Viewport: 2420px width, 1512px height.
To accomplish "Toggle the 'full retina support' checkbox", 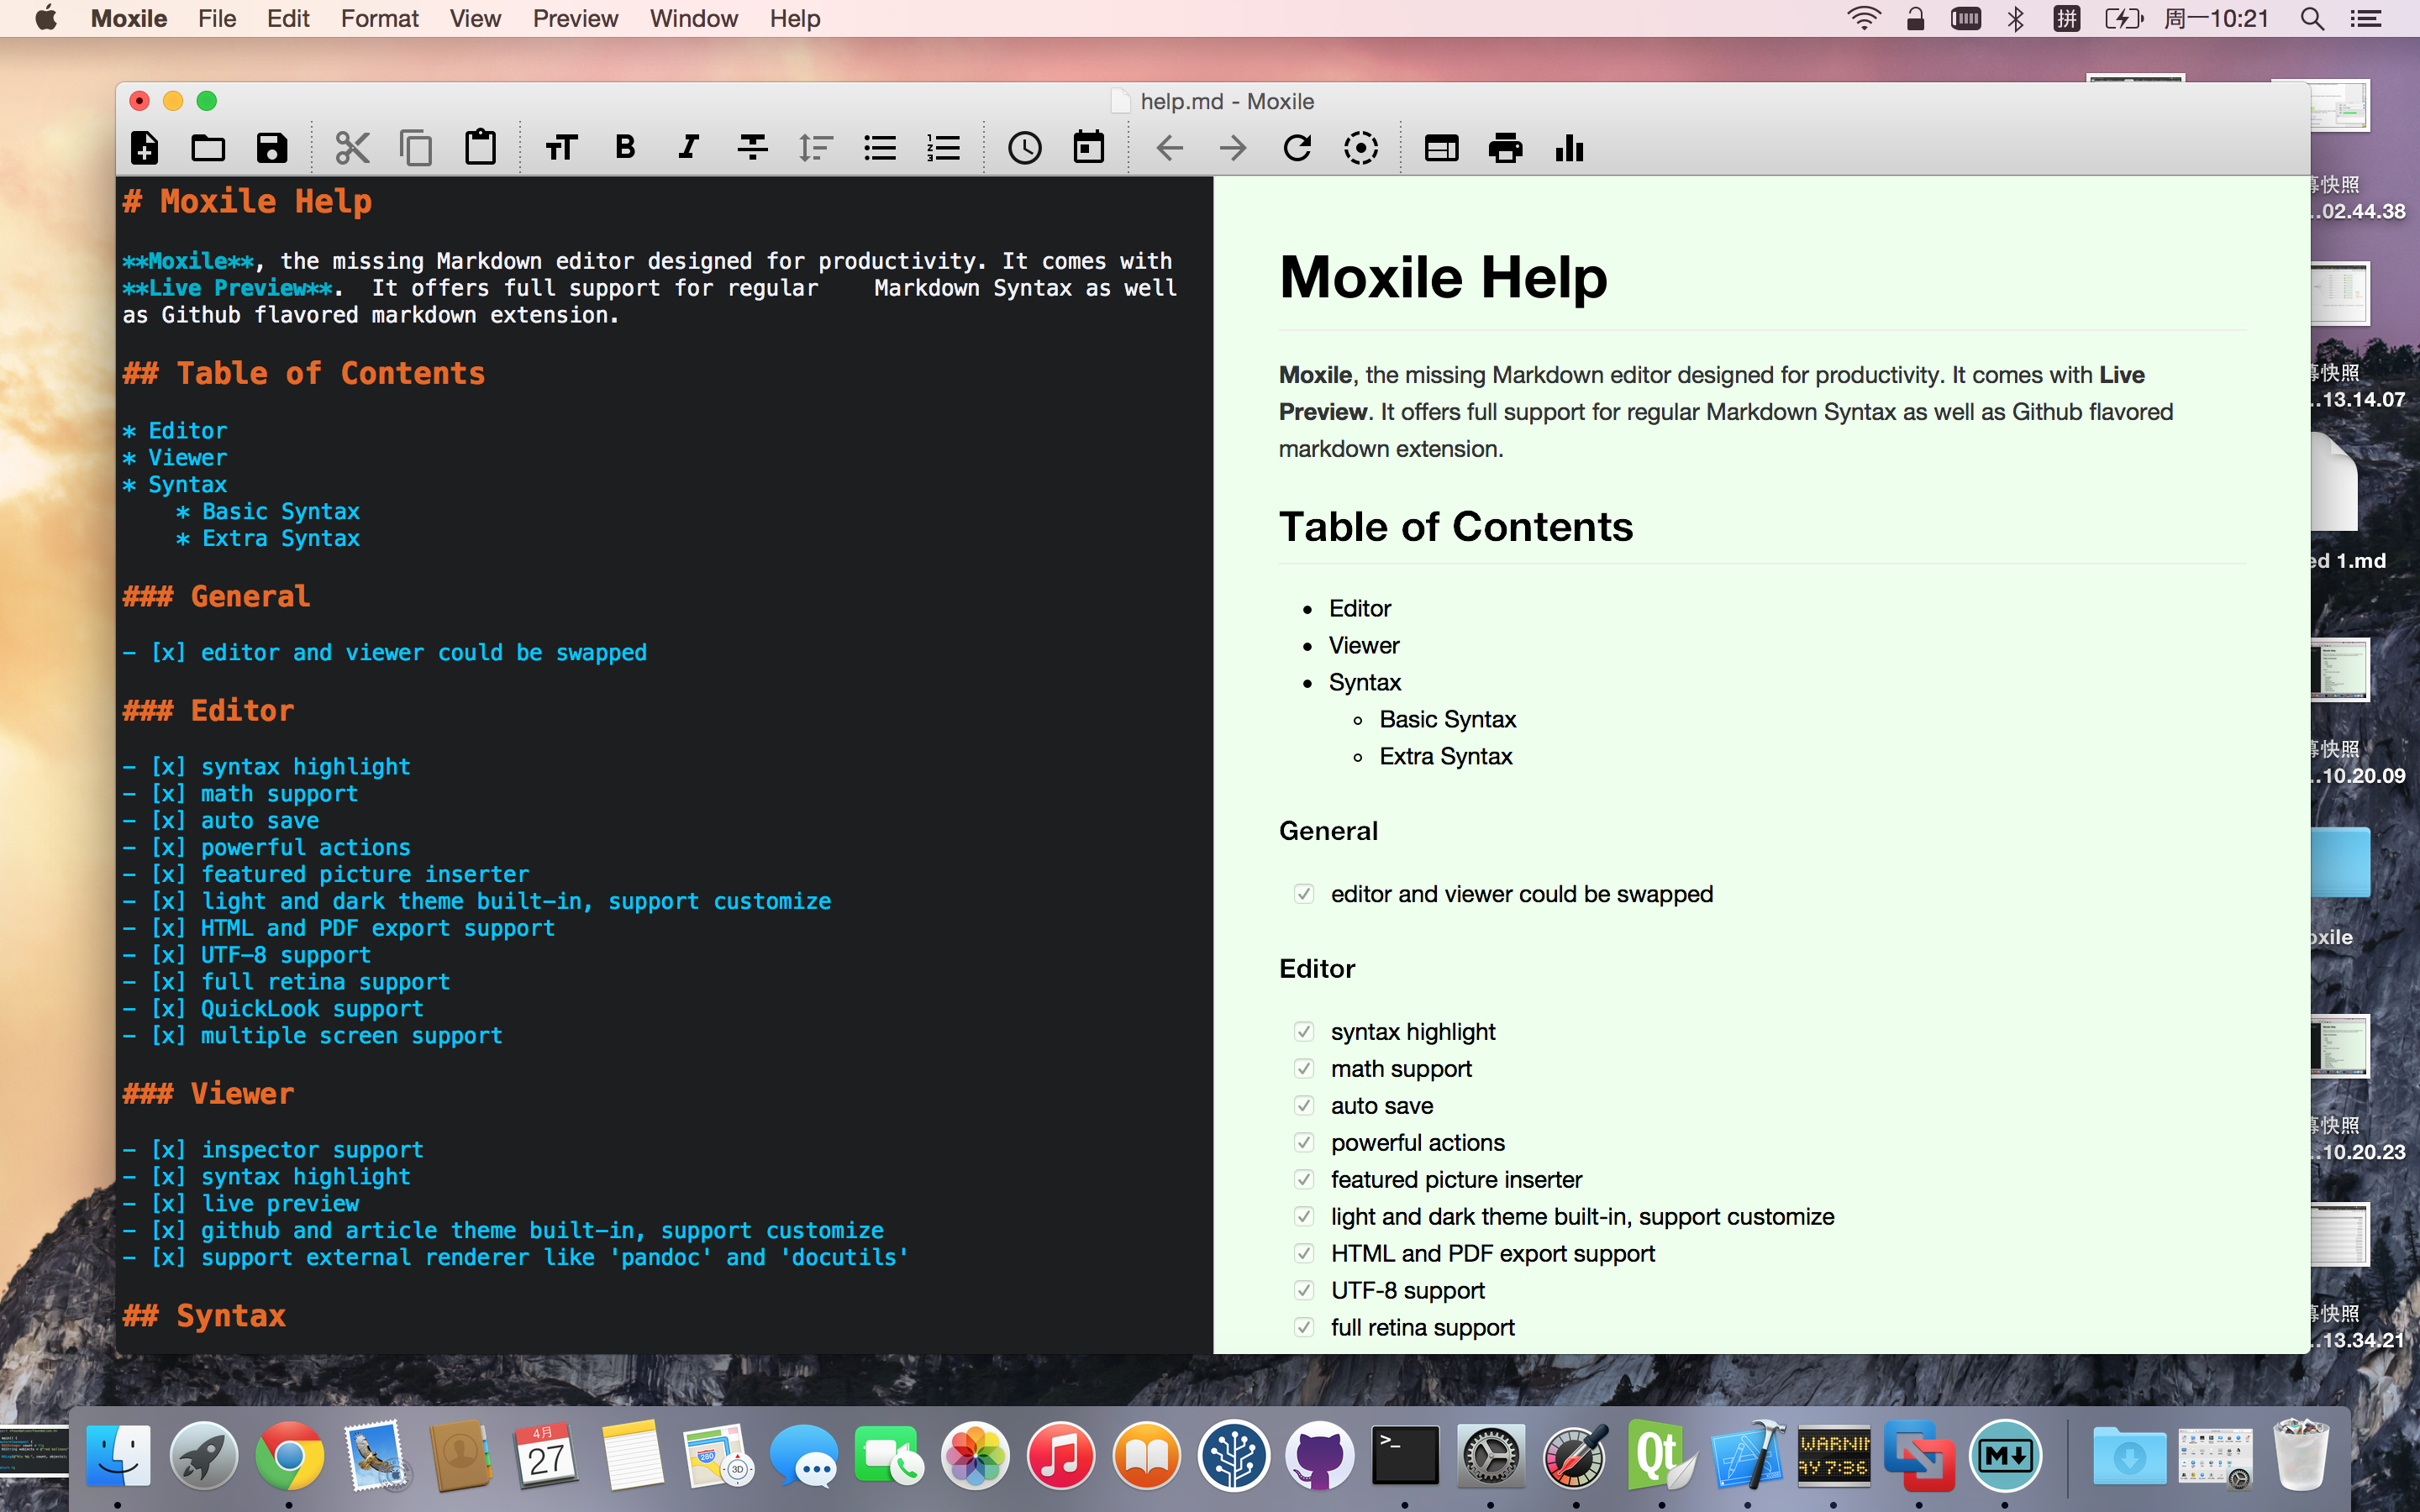I will click(1304, 1327).
